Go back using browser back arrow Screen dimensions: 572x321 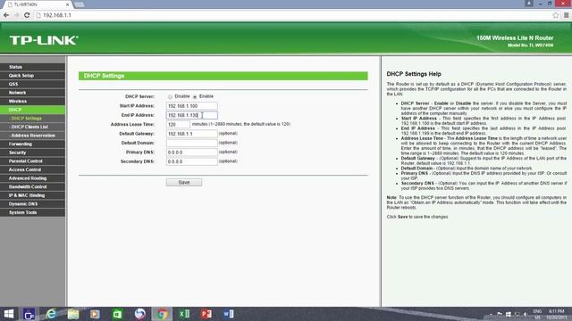pyautogui.click(x=6, y=15)
